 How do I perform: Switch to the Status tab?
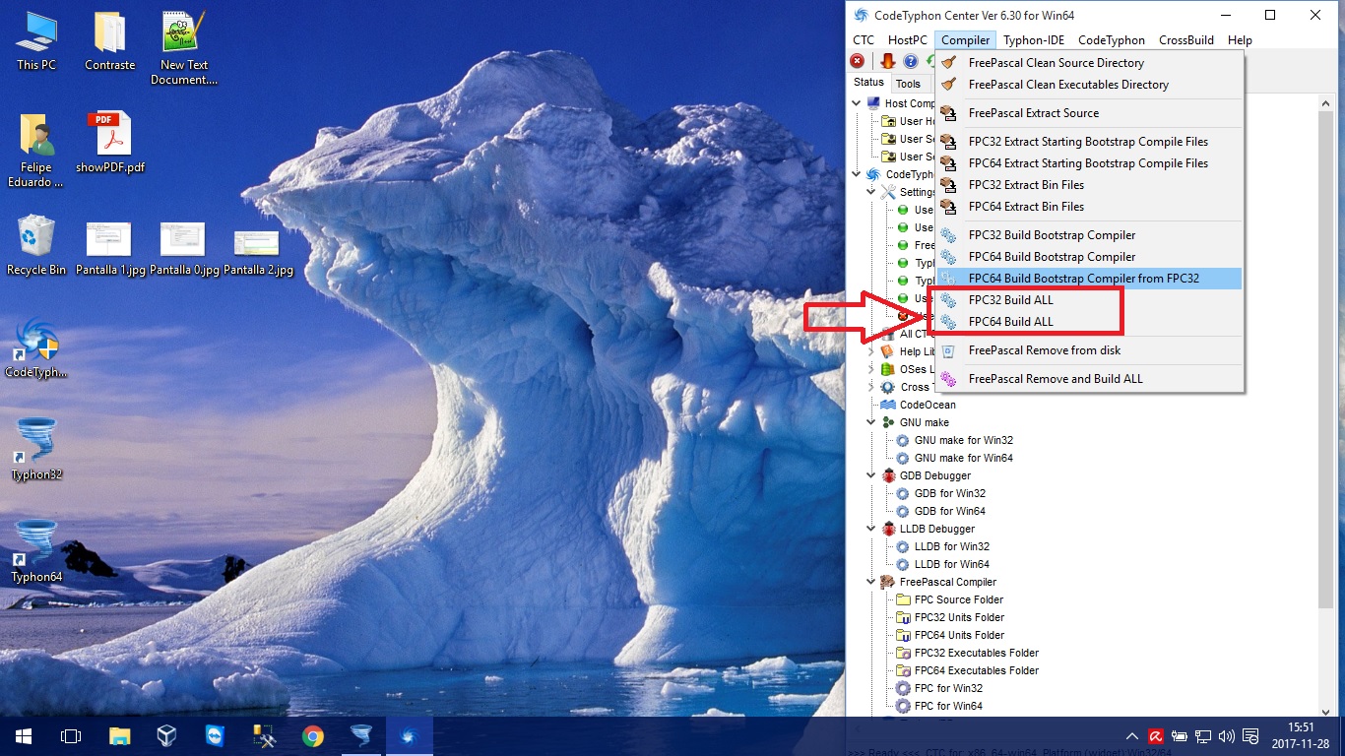tap(868, 83)
